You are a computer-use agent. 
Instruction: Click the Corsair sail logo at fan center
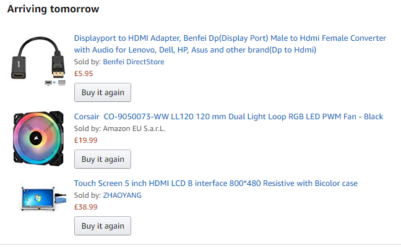(x=38, y=140)
